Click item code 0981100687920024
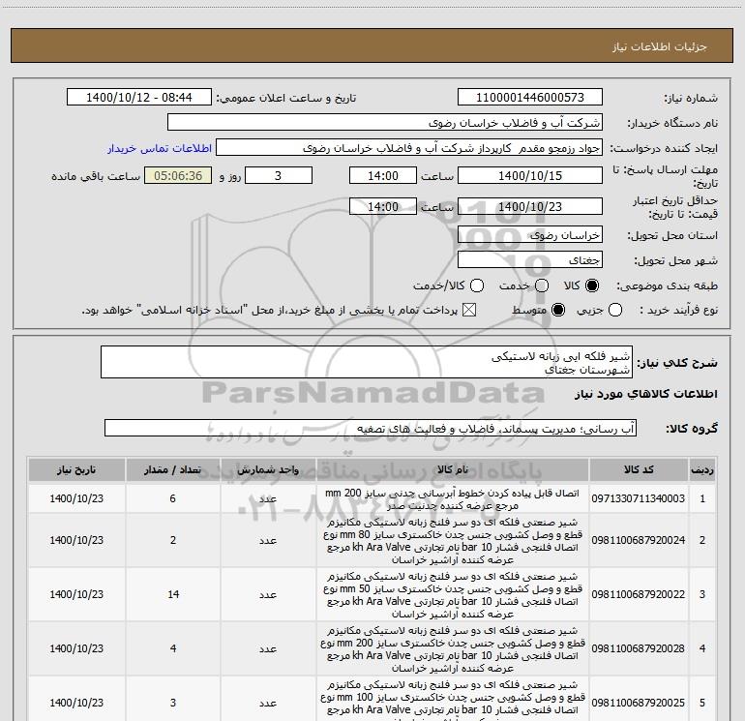Viewport: 745px width, 721px height. coord(639,540)
